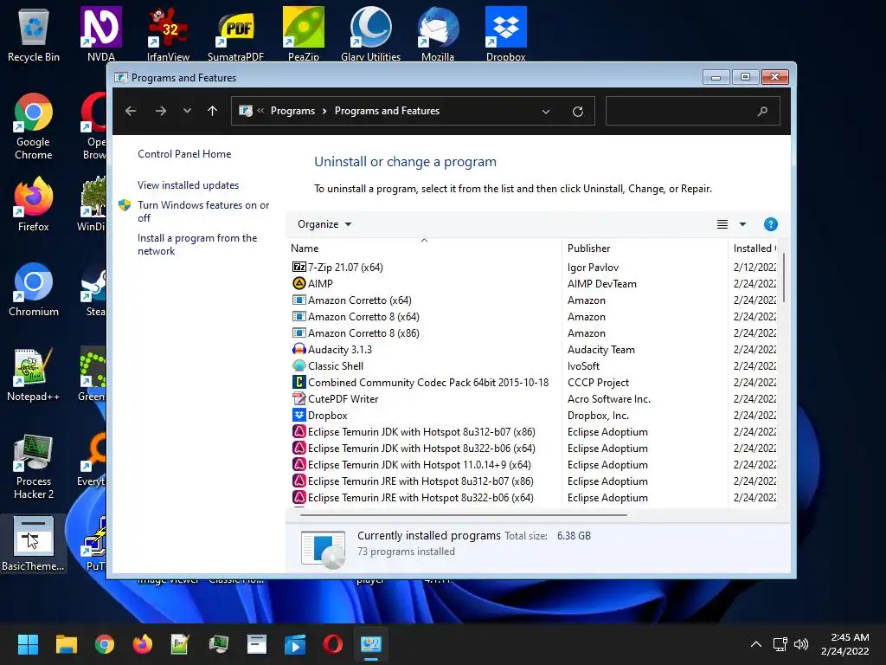Open the Windows Start button
Screen dimensions: 886x665
pos(28,644)
